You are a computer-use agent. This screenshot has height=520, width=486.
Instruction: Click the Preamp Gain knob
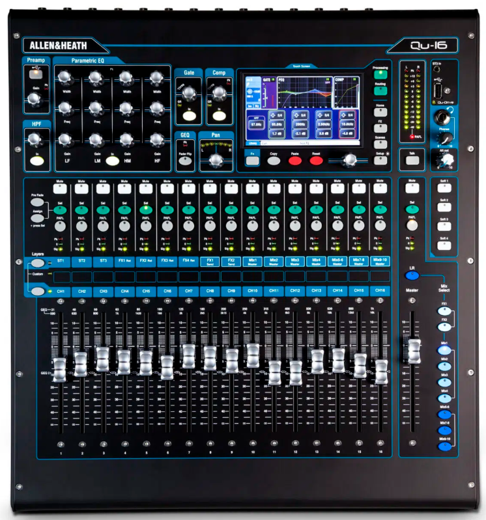coord(34,99)
